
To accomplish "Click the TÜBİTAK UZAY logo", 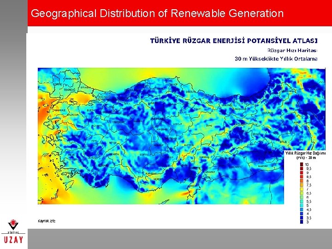I will [x=13, y=231].
